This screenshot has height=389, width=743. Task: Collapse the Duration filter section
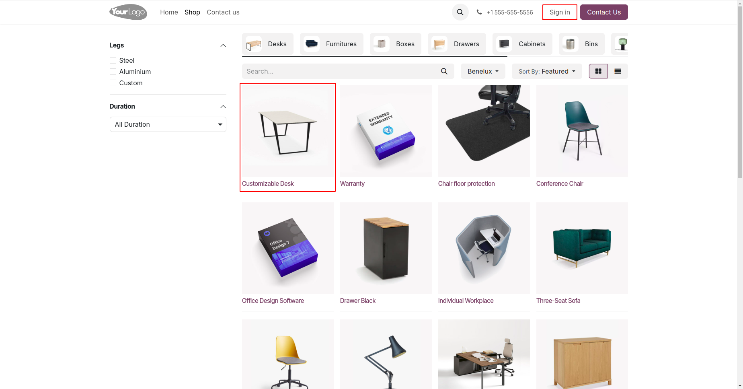click(223, 107)
